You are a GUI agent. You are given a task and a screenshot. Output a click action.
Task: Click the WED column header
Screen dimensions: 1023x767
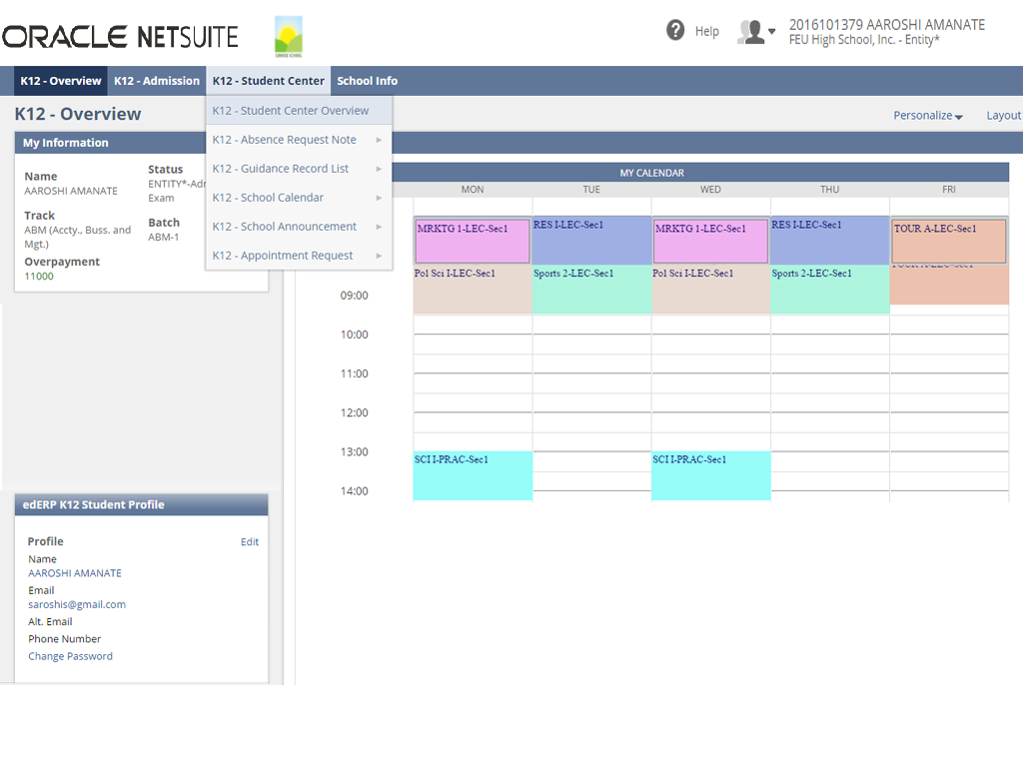710,189
